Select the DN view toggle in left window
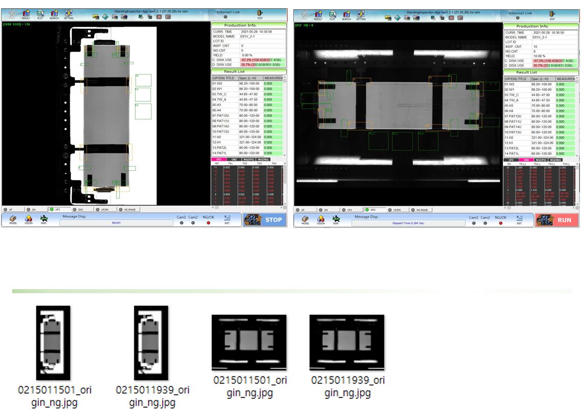The image size is (585, 410). (x=36, y=210)
